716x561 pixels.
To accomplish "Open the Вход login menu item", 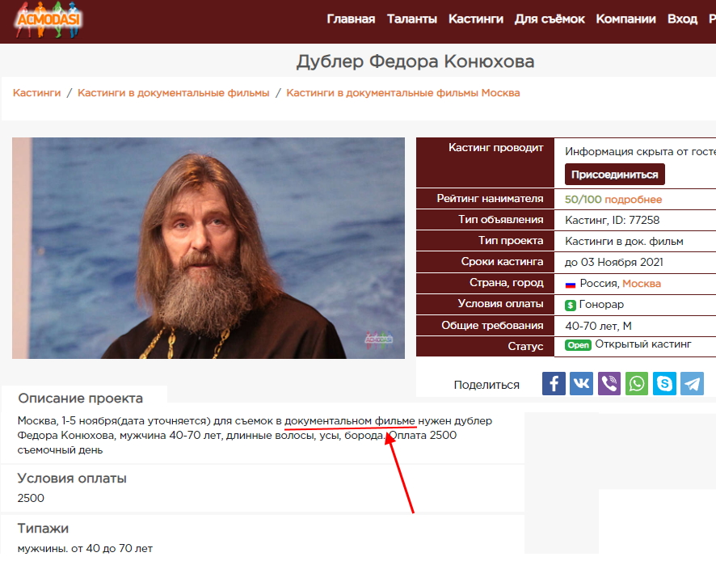I will (682, 19).
